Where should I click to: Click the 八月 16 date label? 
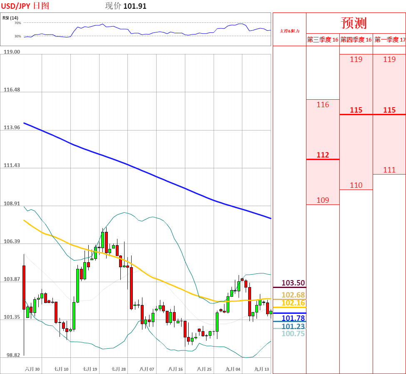click(x=176, y=369)
